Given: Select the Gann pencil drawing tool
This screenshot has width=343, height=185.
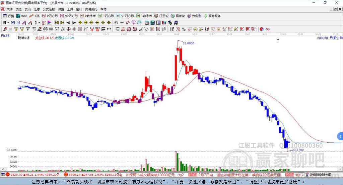Looking at the screenshot, I should [x=5, y=29].
